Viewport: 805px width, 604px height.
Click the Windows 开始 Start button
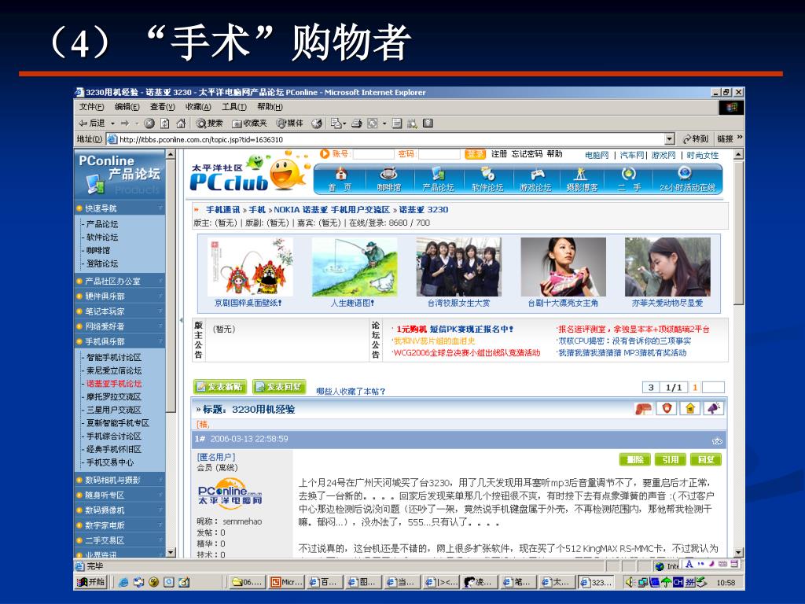(91, 582)
